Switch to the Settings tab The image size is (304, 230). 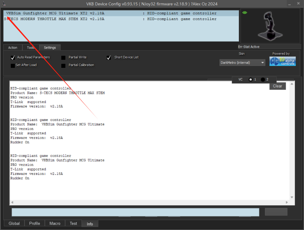click(50, 48)
